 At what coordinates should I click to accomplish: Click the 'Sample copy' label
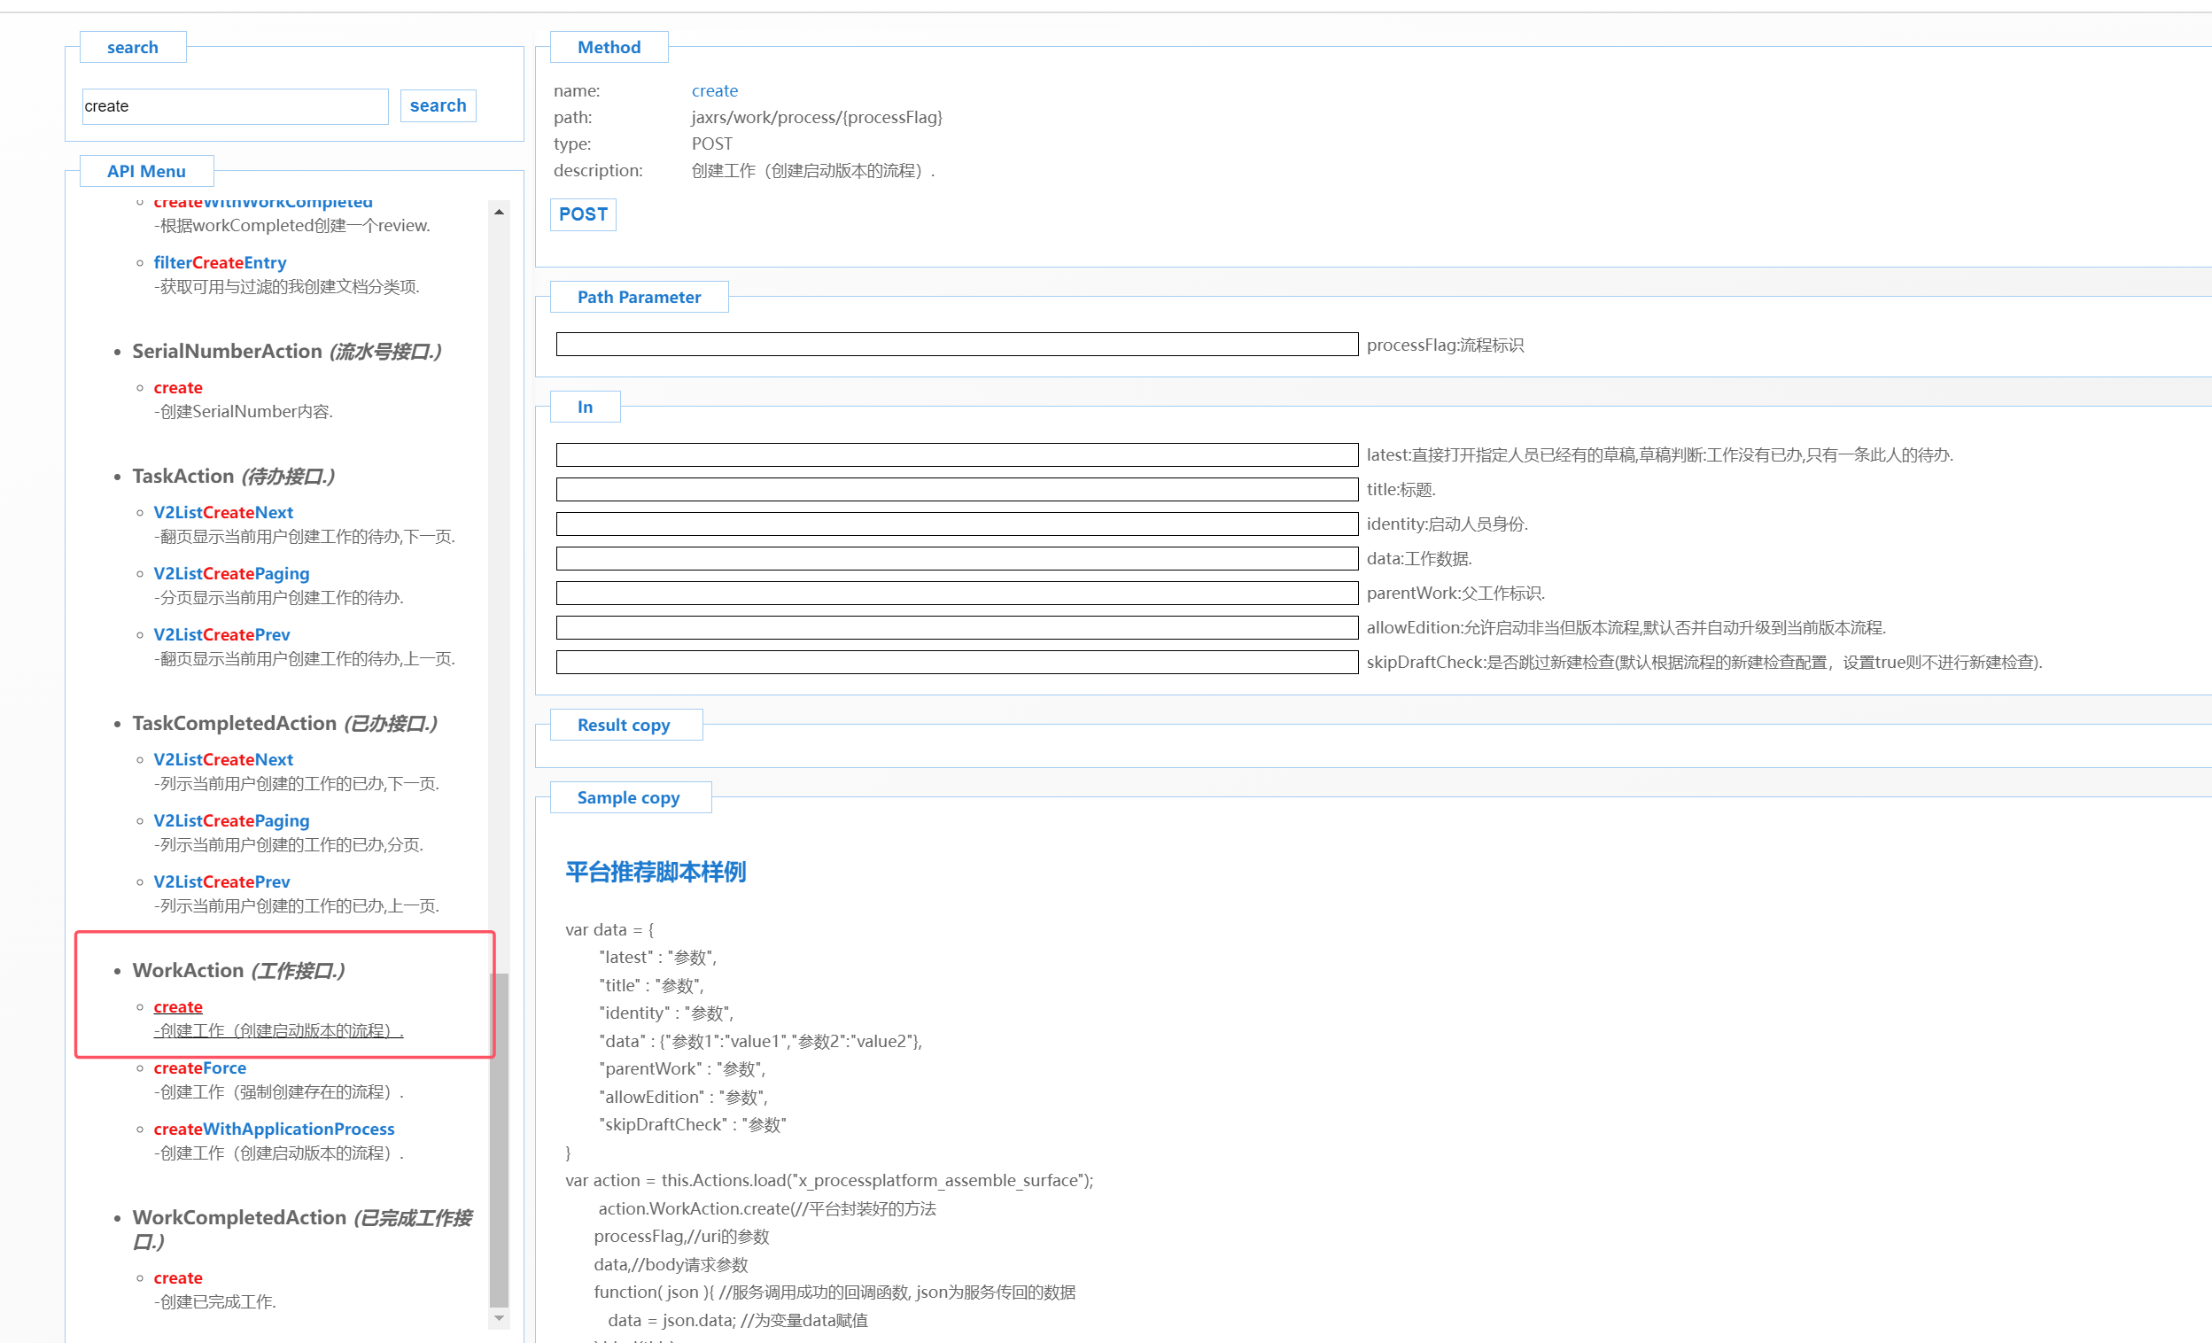628,798
